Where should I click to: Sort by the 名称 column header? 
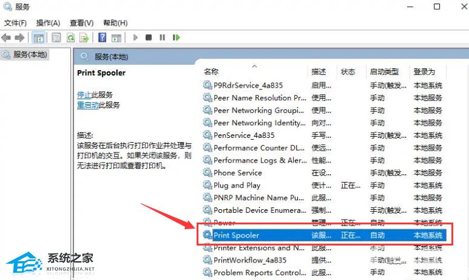point(211,72)
